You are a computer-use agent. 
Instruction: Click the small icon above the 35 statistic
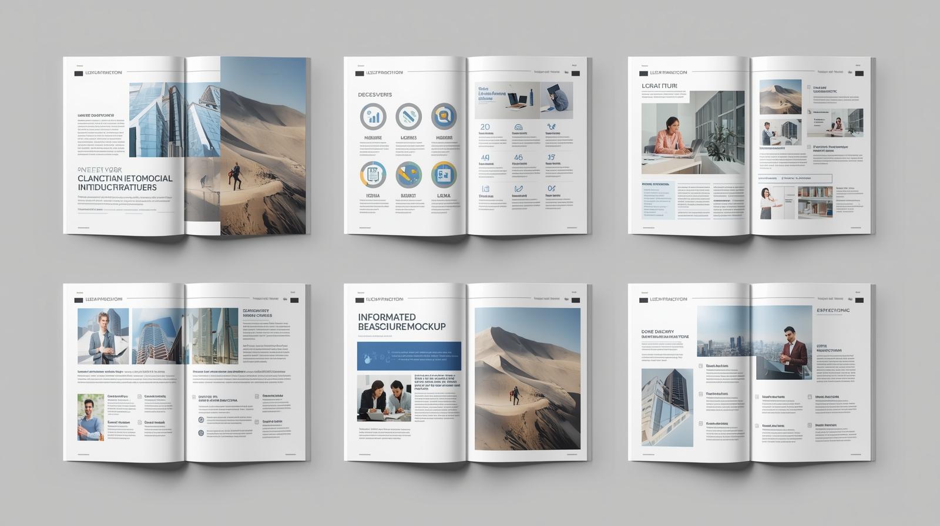(x=551, y=127)
